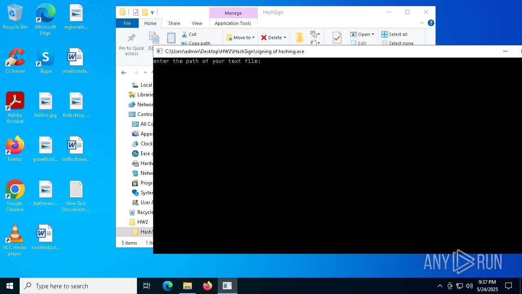The image size is (522, 294).
Task: Click the New folder icon in ribbon
Action: 300,38
